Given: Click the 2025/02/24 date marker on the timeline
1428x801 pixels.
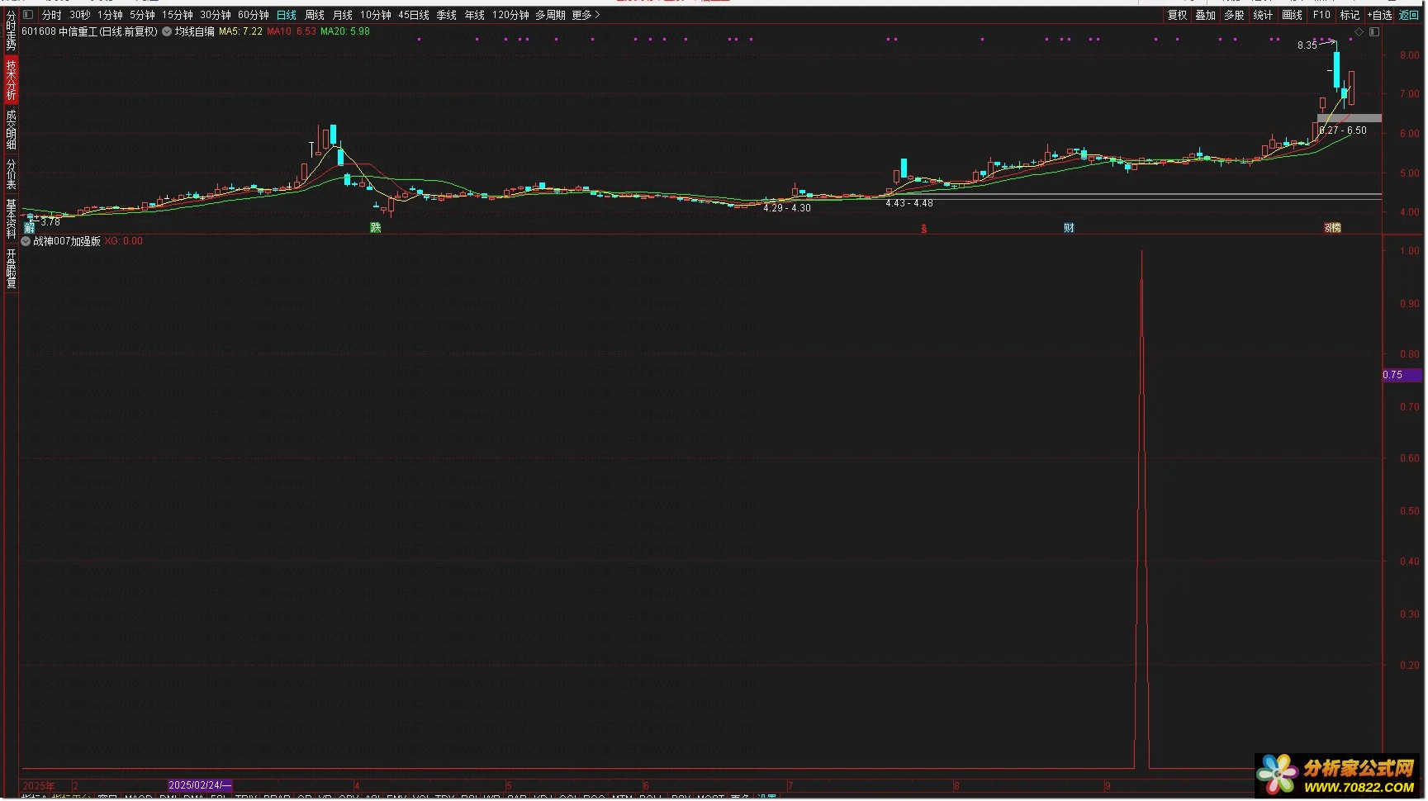Looking at the screenshot, I should click(199, 785).
